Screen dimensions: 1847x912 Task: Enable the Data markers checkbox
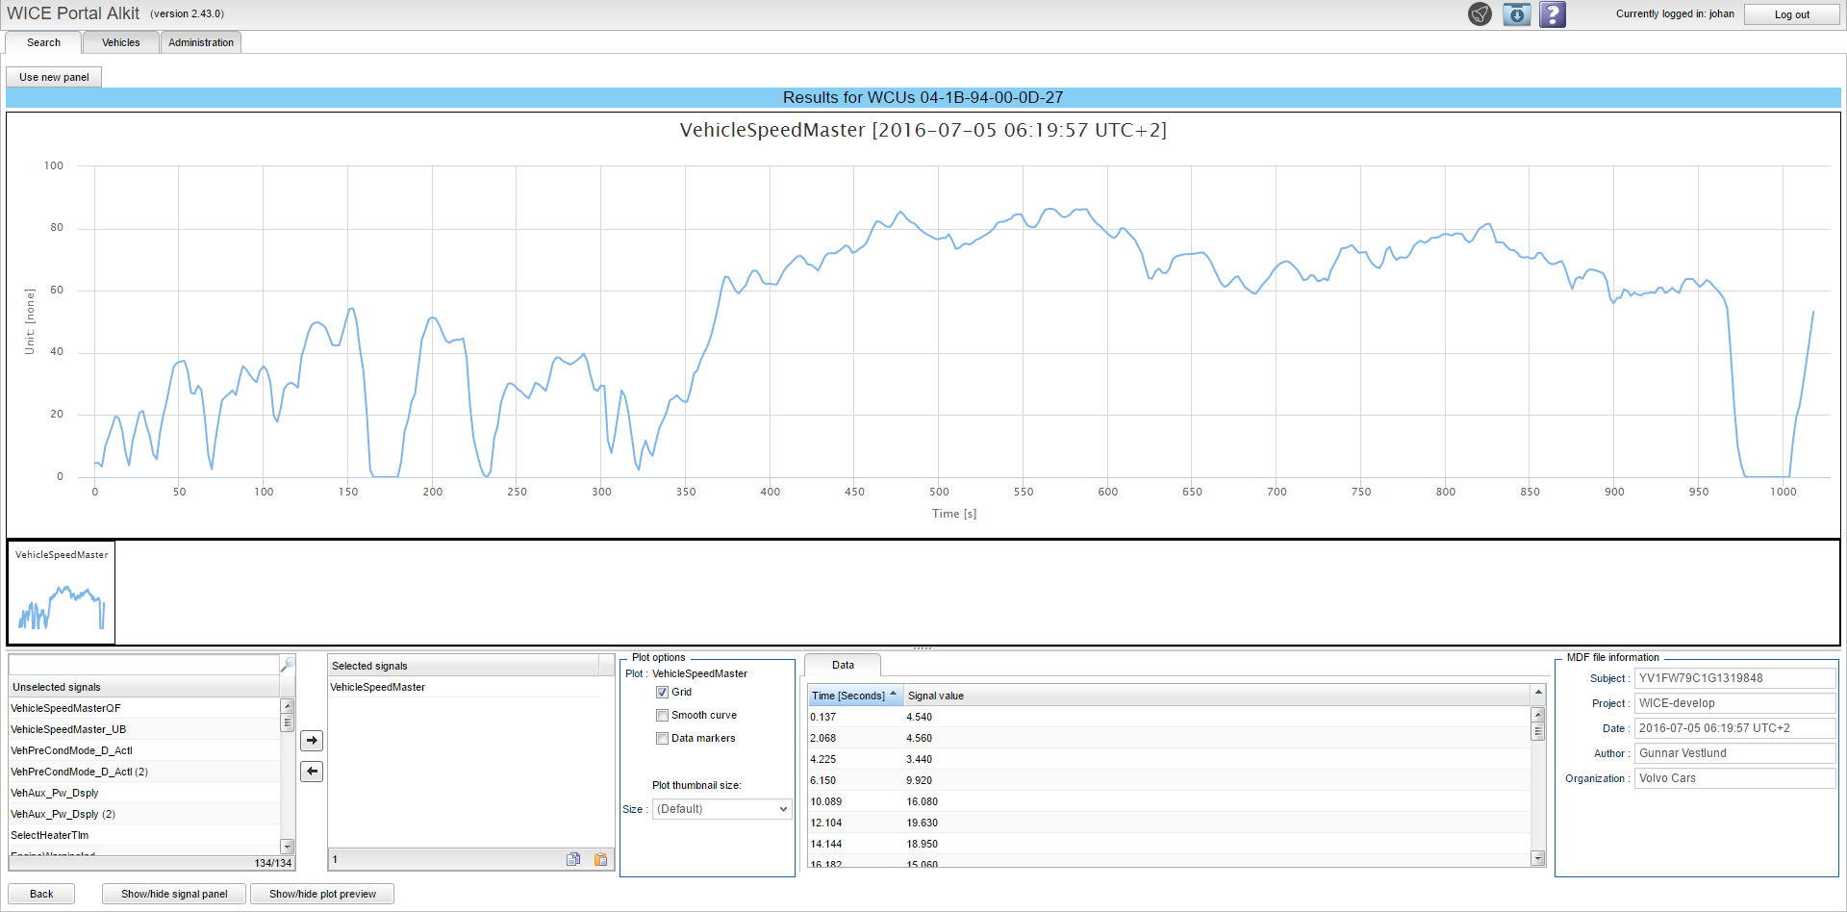pos(662,739)
